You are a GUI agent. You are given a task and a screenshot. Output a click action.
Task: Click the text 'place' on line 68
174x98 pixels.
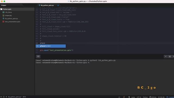pyautogui.click(x=42, y=43)
